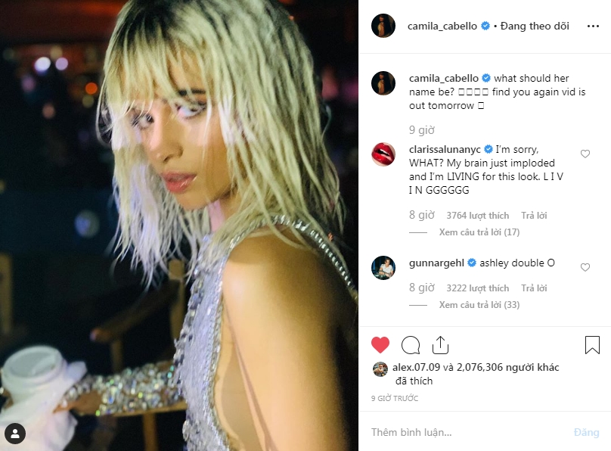Click the Đang theo dõi following button

(535, 26)
